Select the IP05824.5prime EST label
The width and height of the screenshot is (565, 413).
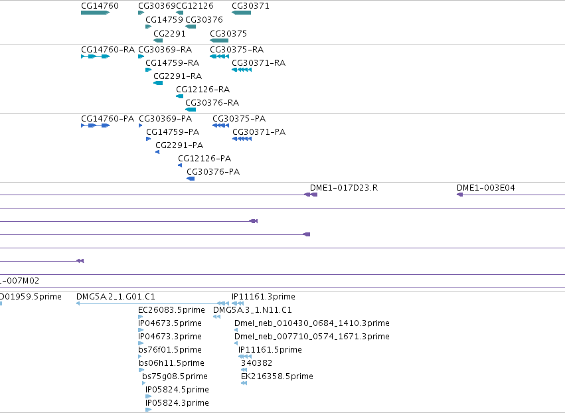[177, 390]
